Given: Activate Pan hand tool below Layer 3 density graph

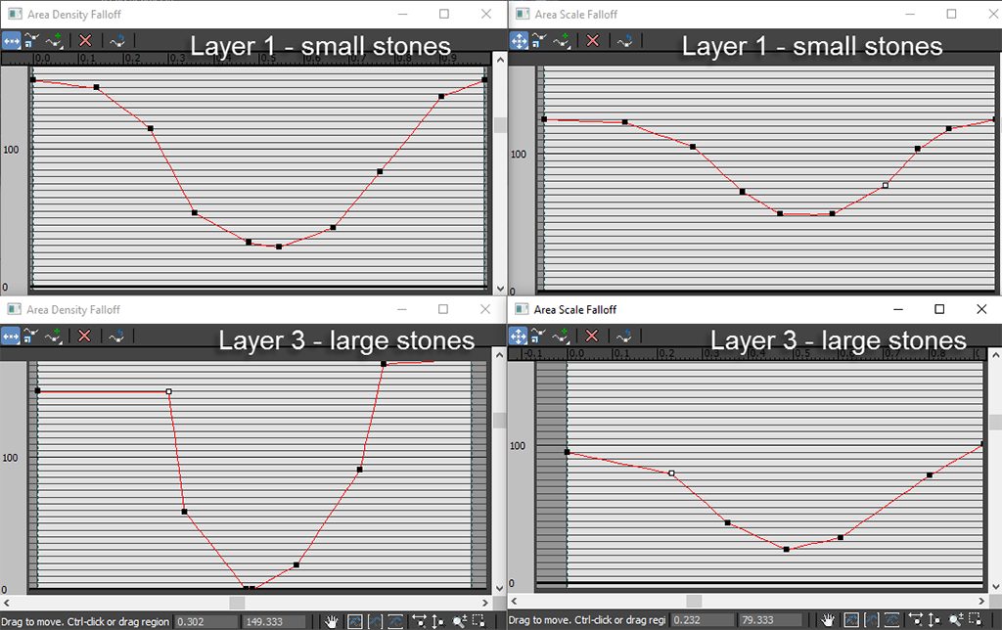Looking at the screenshot, I should click(333, 621).
